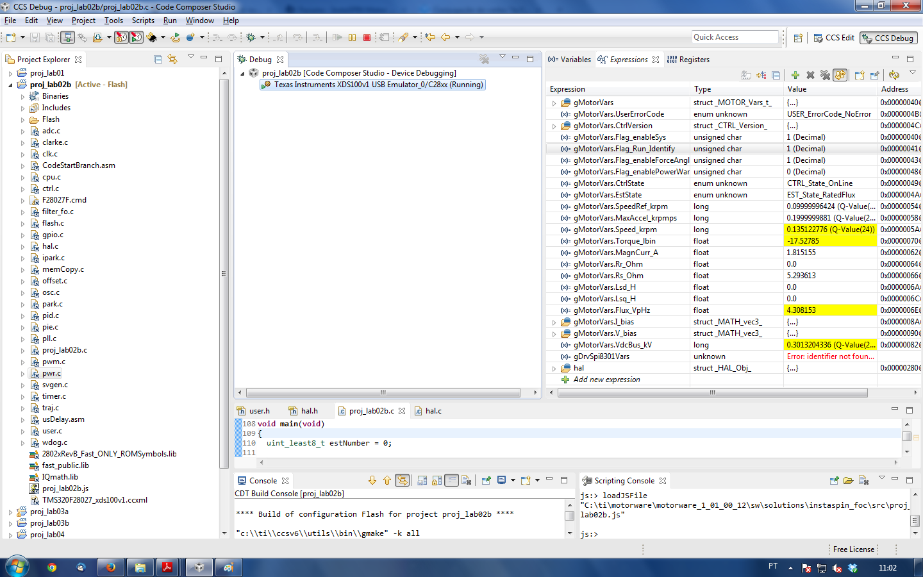923x577 pixels.
Task: Click the Flag_Run_Identify value cell
Action: tap(830, 149)
